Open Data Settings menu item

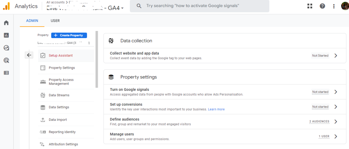tap(66, 107)
